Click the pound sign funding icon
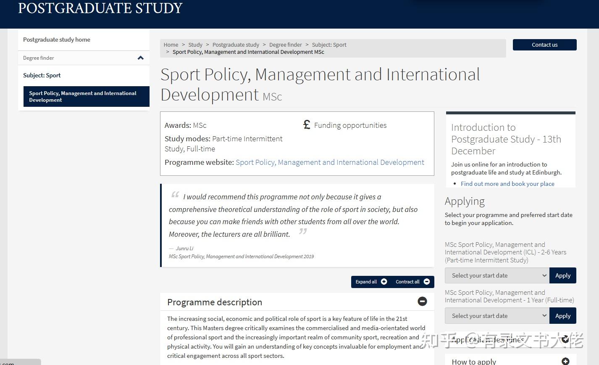Image resolution: width=599 pixels, height=365 pixels. point(307,125)
